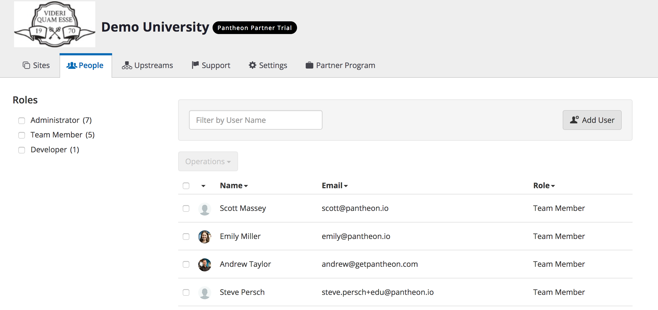Click the Partner Program briefcase icon

pyautogui.click(x=310, y=65)
